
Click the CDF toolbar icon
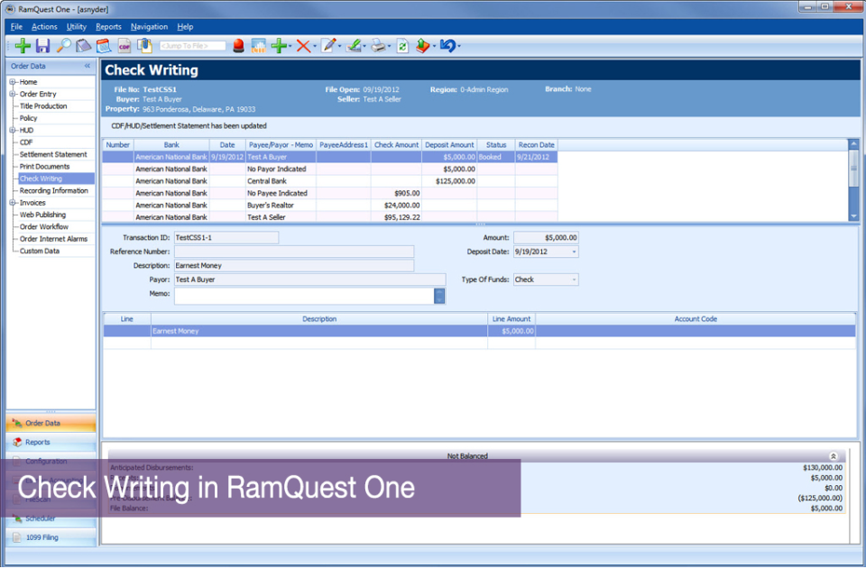[x=123, y=45]
